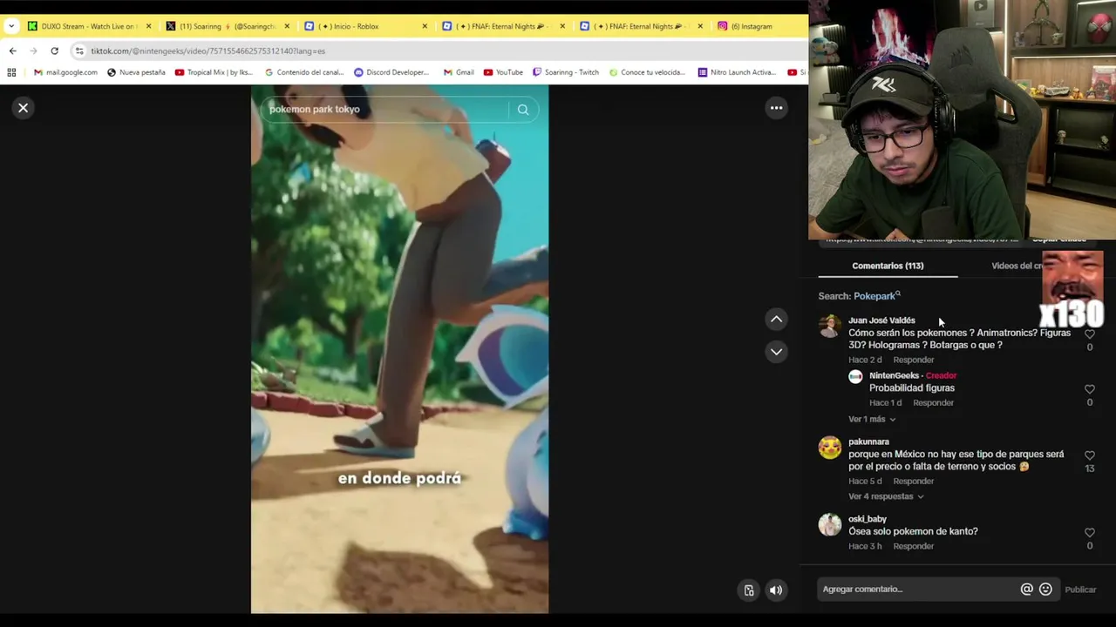
Task: Like oski_baby's comment
Action: tap(1089, 532)
